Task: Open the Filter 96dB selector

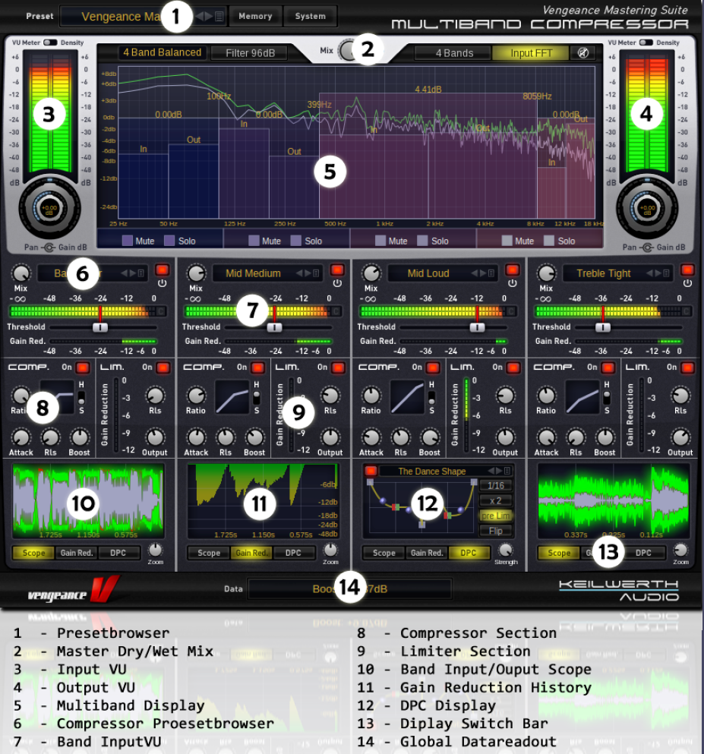Action: point(248,53)
